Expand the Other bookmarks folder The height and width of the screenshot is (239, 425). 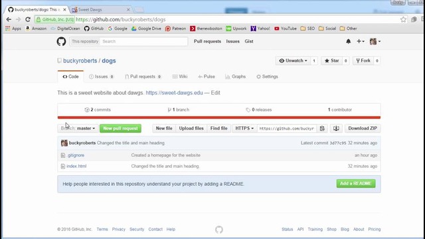click(348, 29)
